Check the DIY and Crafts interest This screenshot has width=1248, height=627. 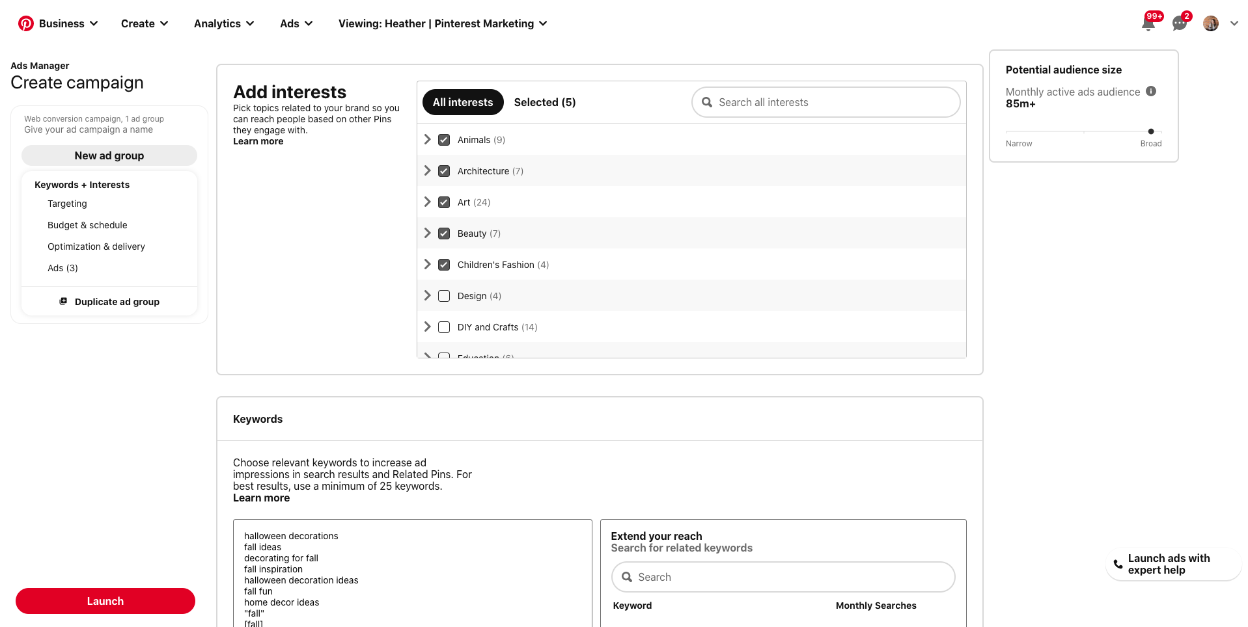tap(443, 327)
